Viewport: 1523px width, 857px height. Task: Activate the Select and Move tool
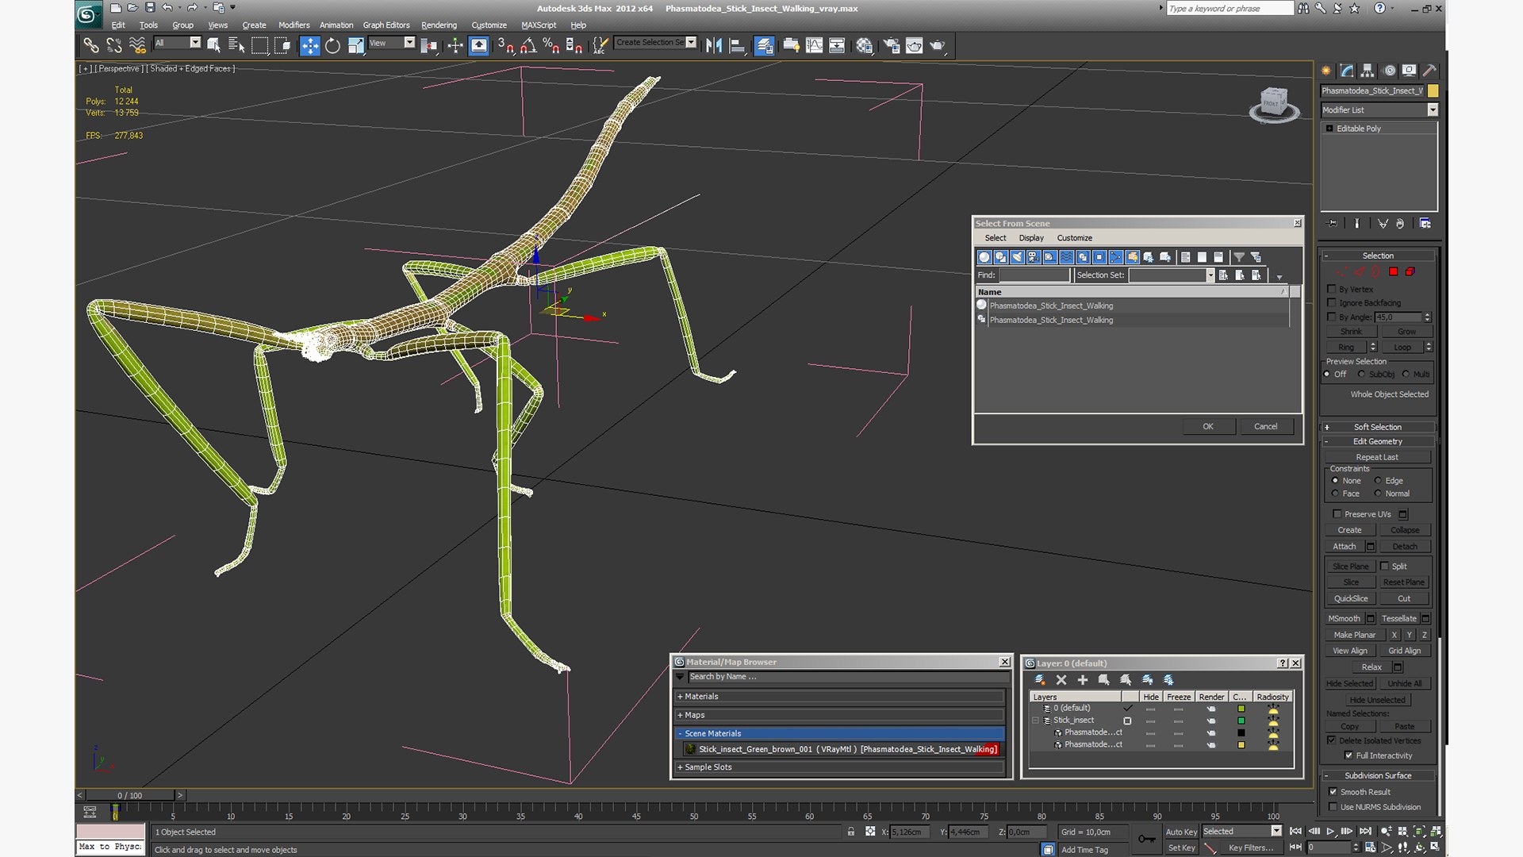[309, 45]
